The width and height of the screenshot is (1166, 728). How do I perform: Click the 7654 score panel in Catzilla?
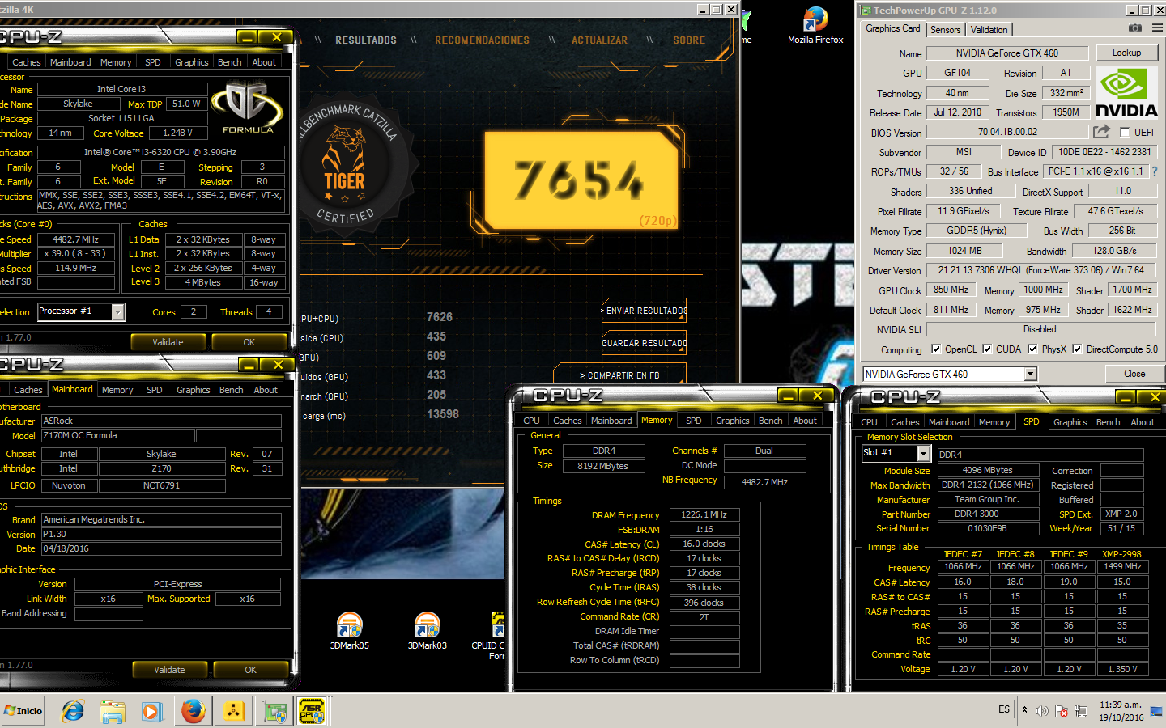(581, 180)
